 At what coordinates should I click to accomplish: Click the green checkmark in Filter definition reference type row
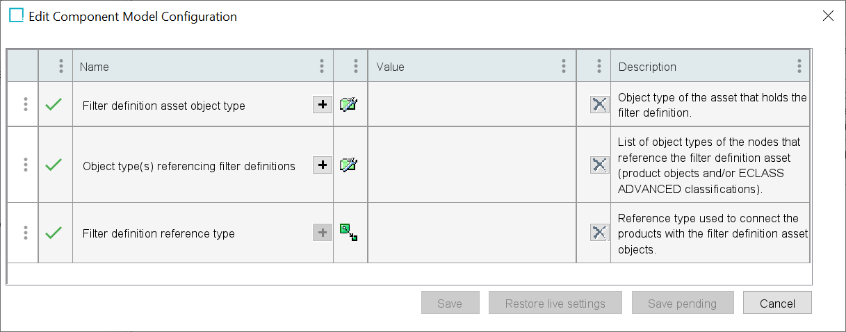click(54, 233)
